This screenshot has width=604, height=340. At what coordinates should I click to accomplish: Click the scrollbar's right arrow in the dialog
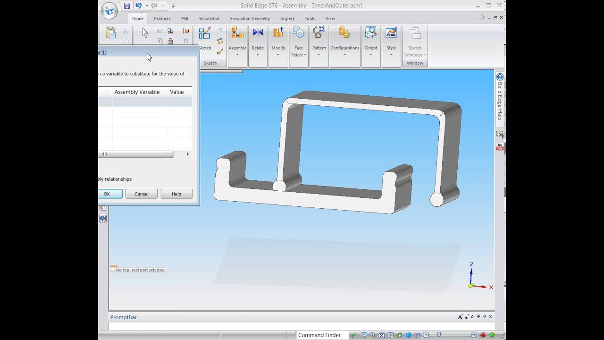click(x=188, y=154)
